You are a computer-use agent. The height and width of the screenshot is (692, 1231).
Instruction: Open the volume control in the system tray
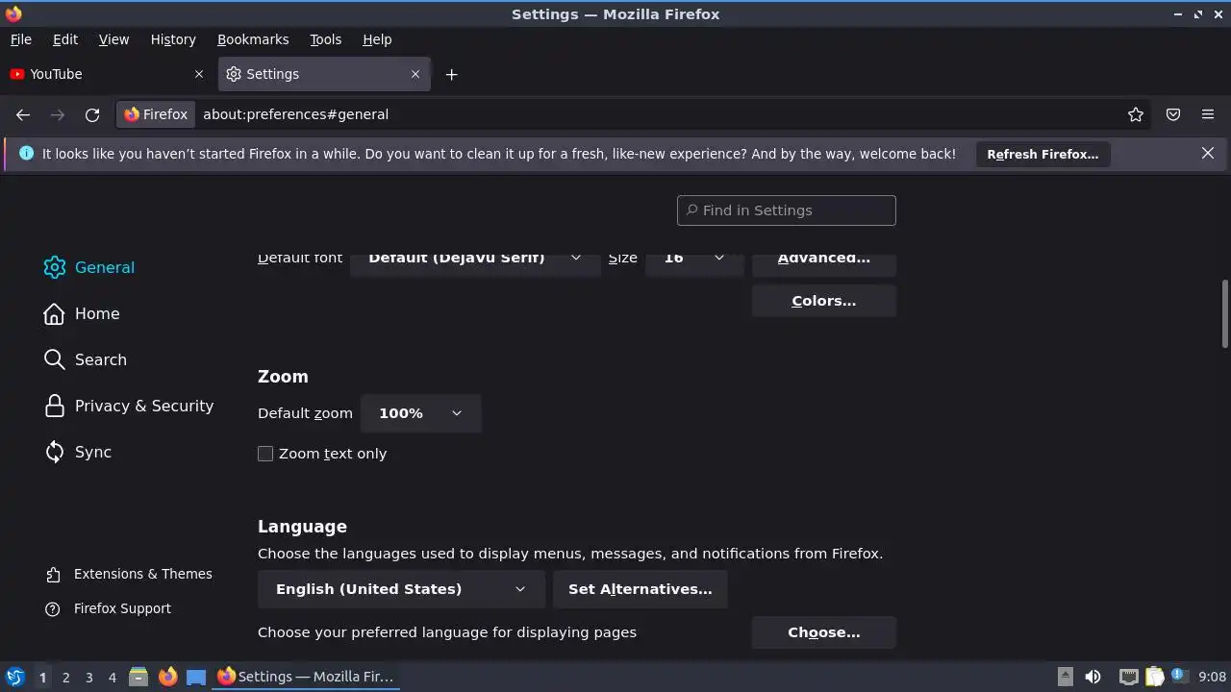(x=1093, y=677)
